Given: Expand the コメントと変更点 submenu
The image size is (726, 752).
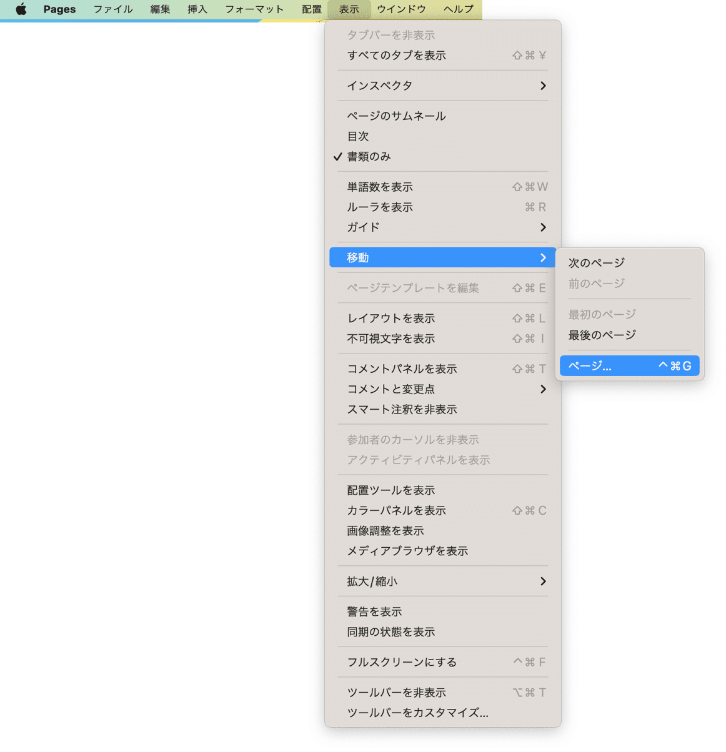Looking at the screenshot, I should pyautogui.click(x=443, y=389).
